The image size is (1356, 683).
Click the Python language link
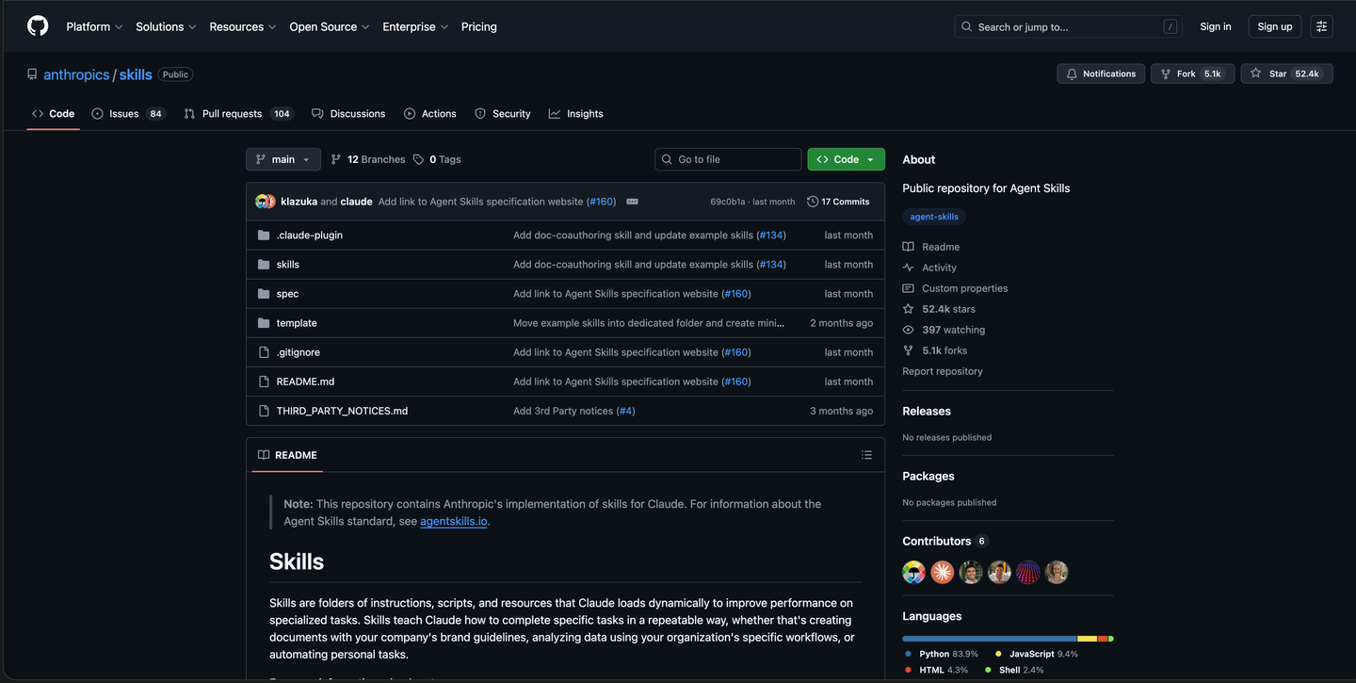click(x=942, y=654)
